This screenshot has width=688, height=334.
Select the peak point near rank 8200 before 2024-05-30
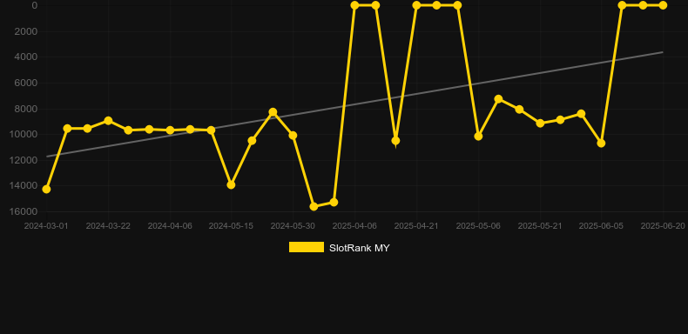point(273,112)
